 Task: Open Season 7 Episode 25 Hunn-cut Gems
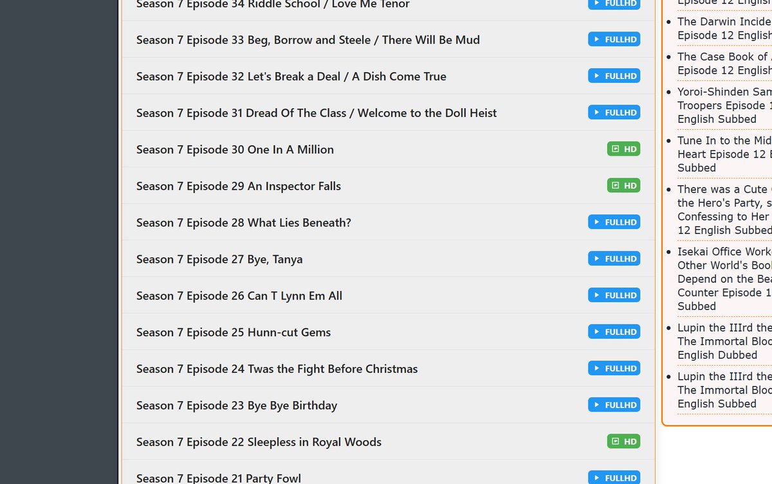[x=234, y=333]
